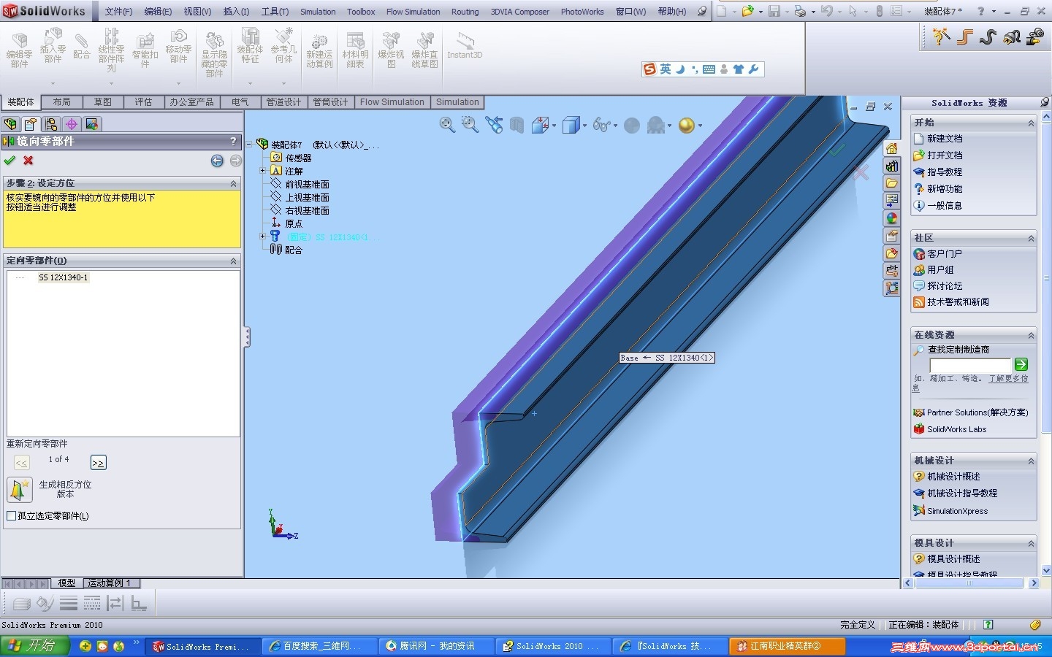Screen dimensions: 1052x657
Task: Click the 生成相反方位版本 mirror icon button
Action: pos(20,489)
